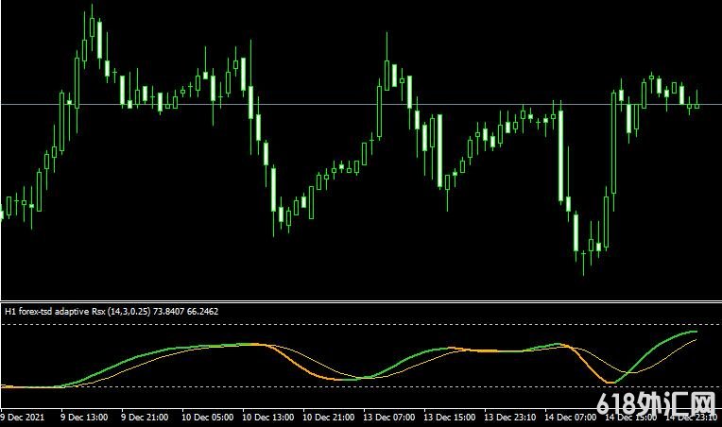Select the green Rsx line at its final peak

[x=693, y=332]
